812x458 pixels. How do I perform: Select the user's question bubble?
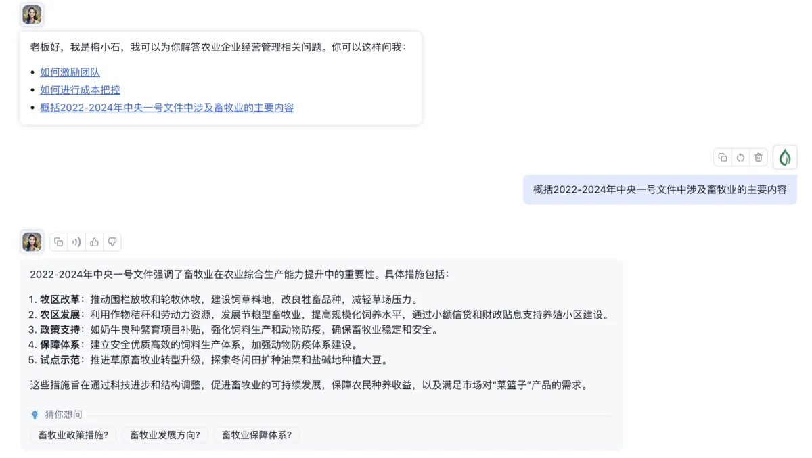660,189
